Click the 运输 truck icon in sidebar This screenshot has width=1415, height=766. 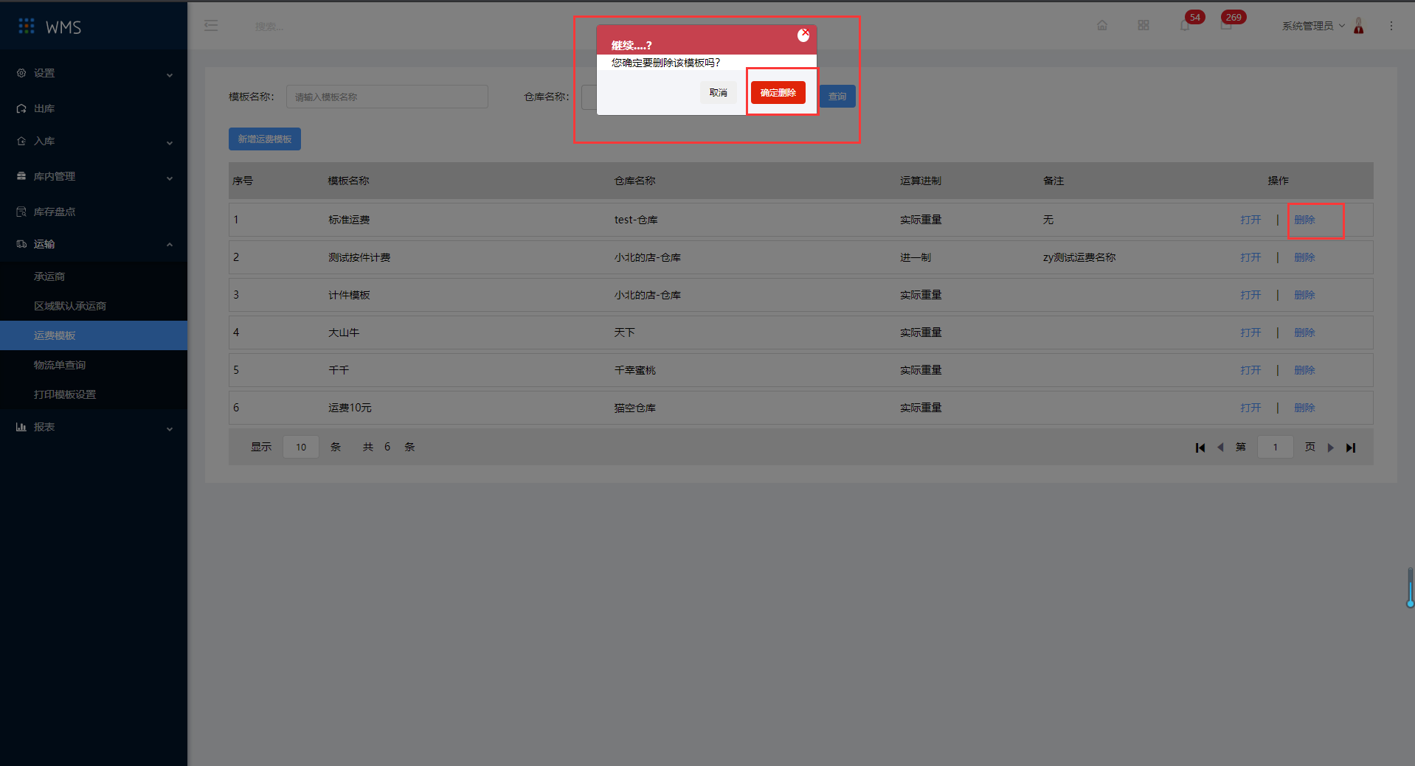click(21, 244)
